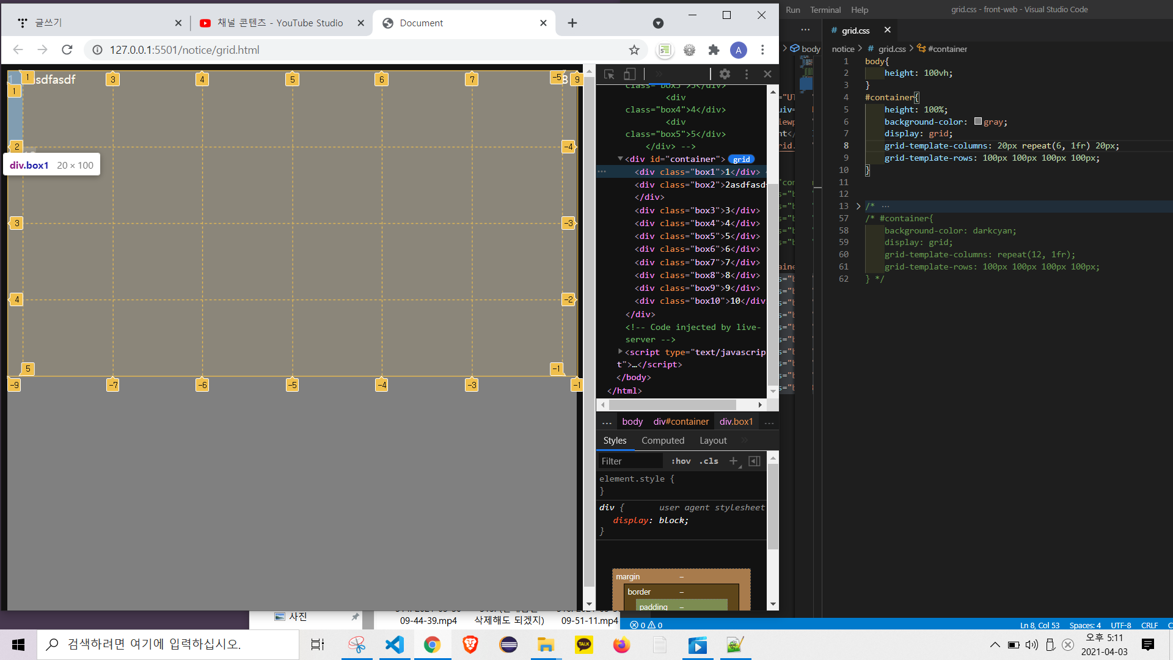Reload the grid.html page
This screenshot has width=1173, height=660.
pos(67,50)
